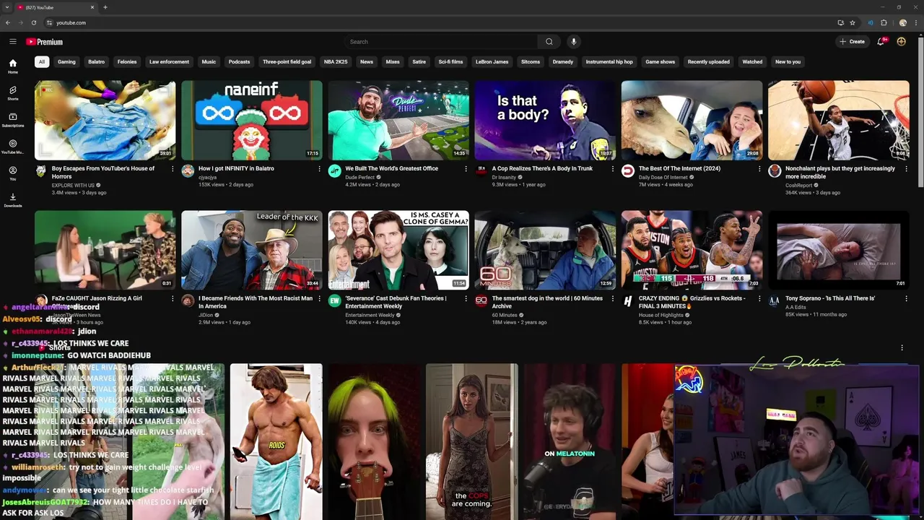Open Downloads in the sidebar
Viewport: 924px width, 520px height.
click(13, 200)
